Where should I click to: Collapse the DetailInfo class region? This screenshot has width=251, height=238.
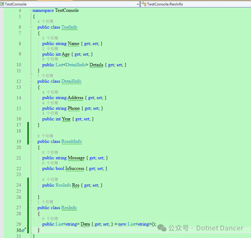pyautogui.click(x=31, y=81)
